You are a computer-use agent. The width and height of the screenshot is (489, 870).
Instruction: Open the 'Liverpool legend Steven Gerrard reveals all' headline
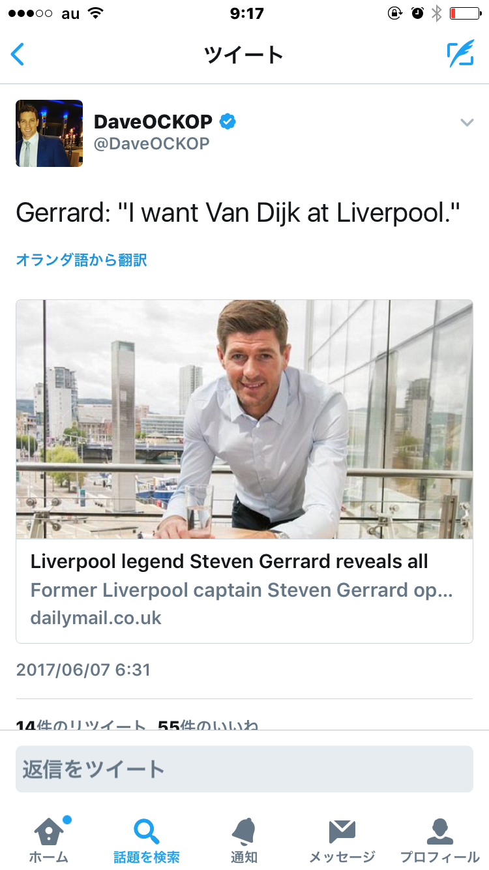(230, 562)
